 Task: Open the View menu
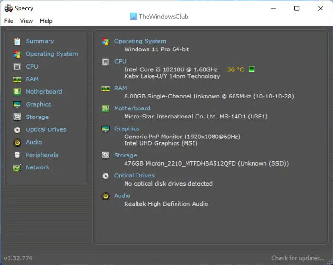27,21
